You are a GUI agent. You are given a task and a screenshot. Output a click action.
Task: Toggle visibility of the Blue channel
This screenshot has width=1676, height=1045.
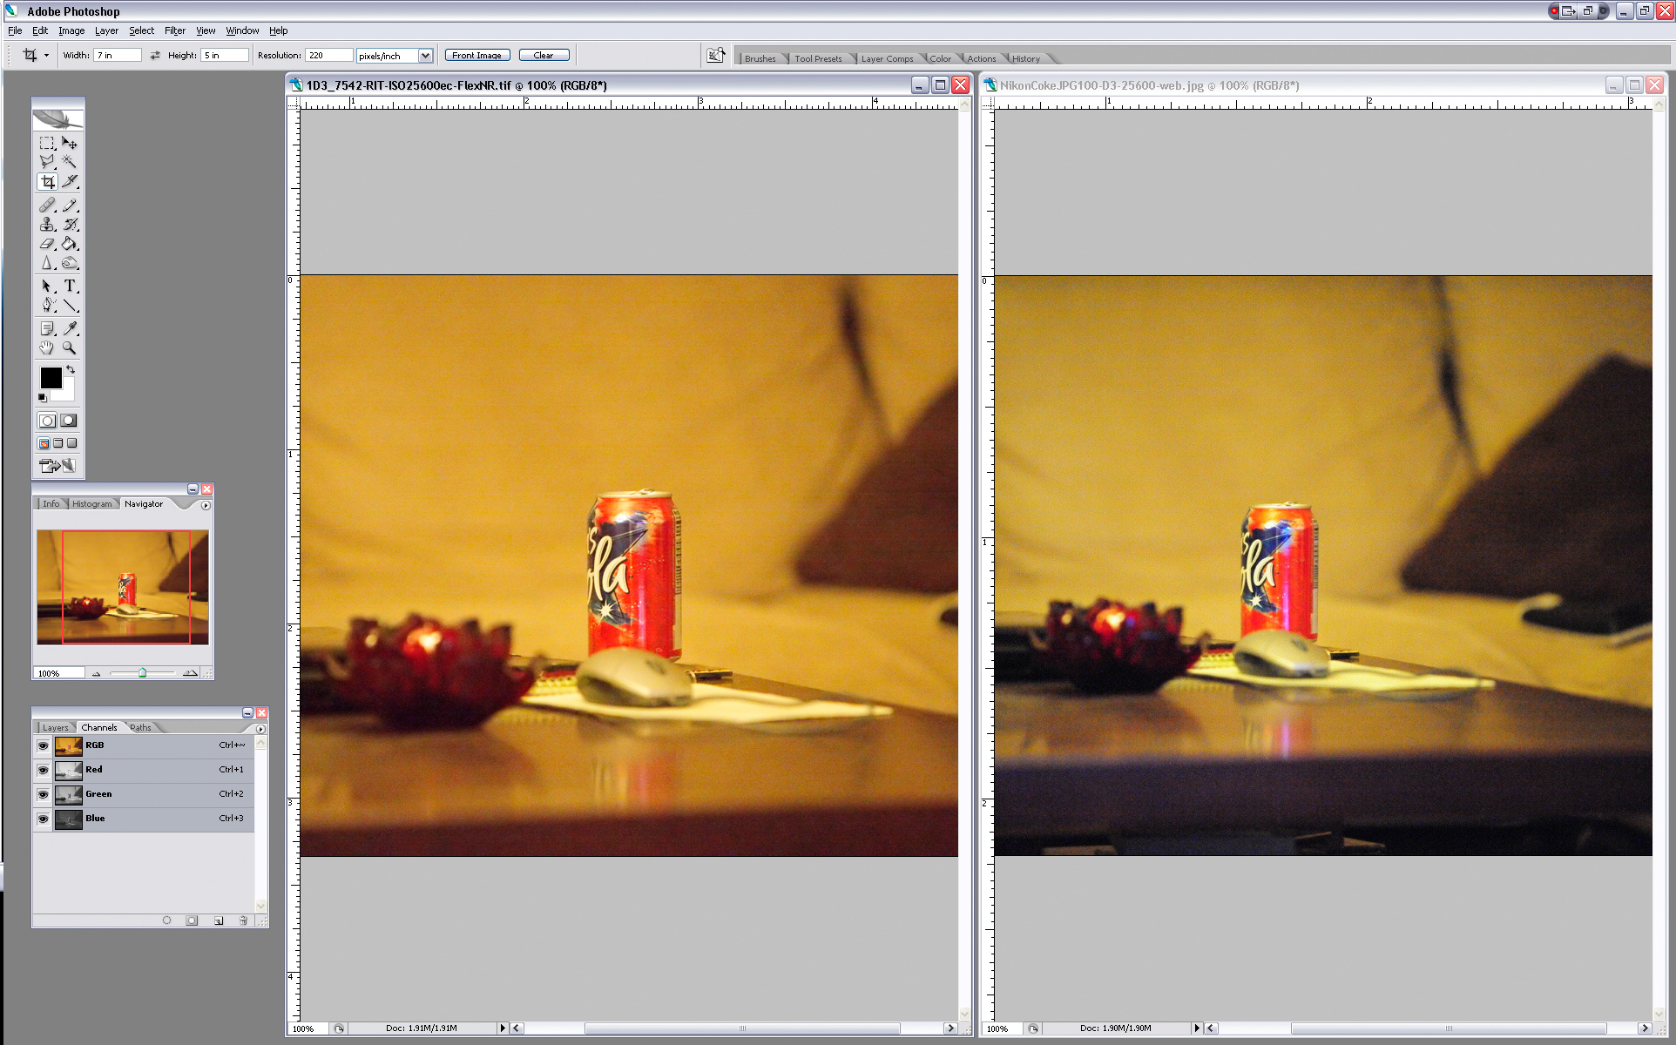coord(43,819)
